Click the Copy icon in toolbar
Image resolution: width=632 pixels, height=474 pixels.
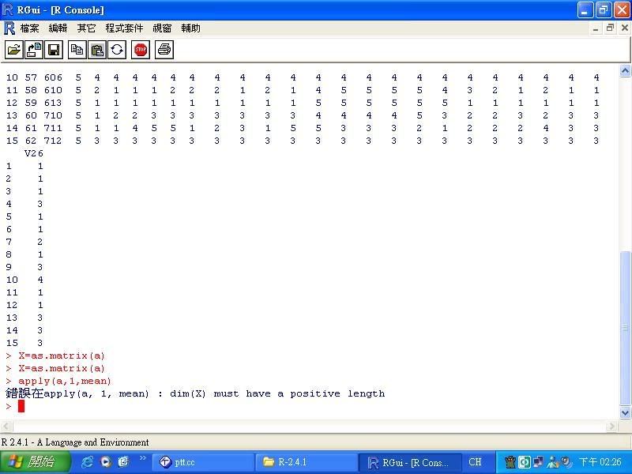[x=77, y=50]
